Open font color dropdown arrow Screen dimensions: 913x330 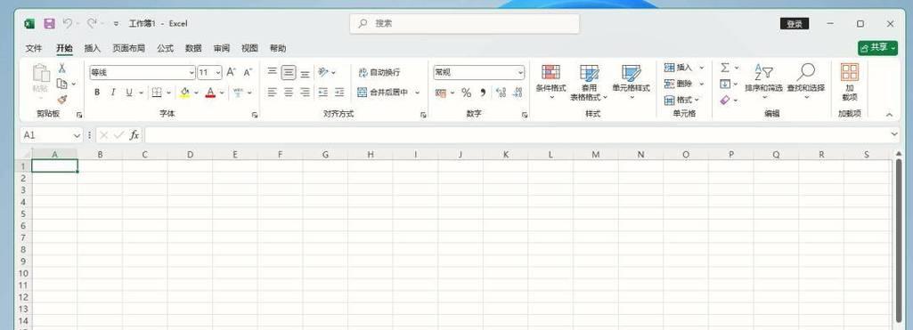click(x=222, y=93)
